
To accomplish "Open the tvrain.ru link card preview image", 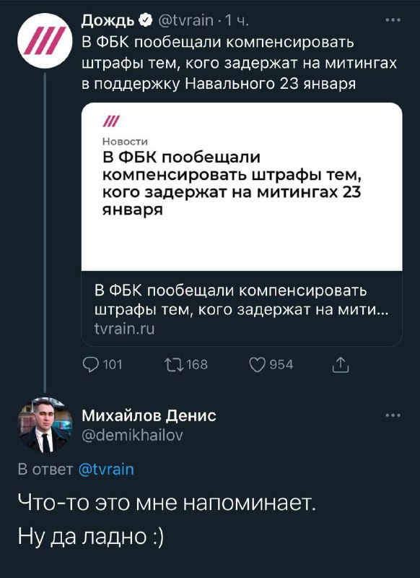I will (242, 187).
